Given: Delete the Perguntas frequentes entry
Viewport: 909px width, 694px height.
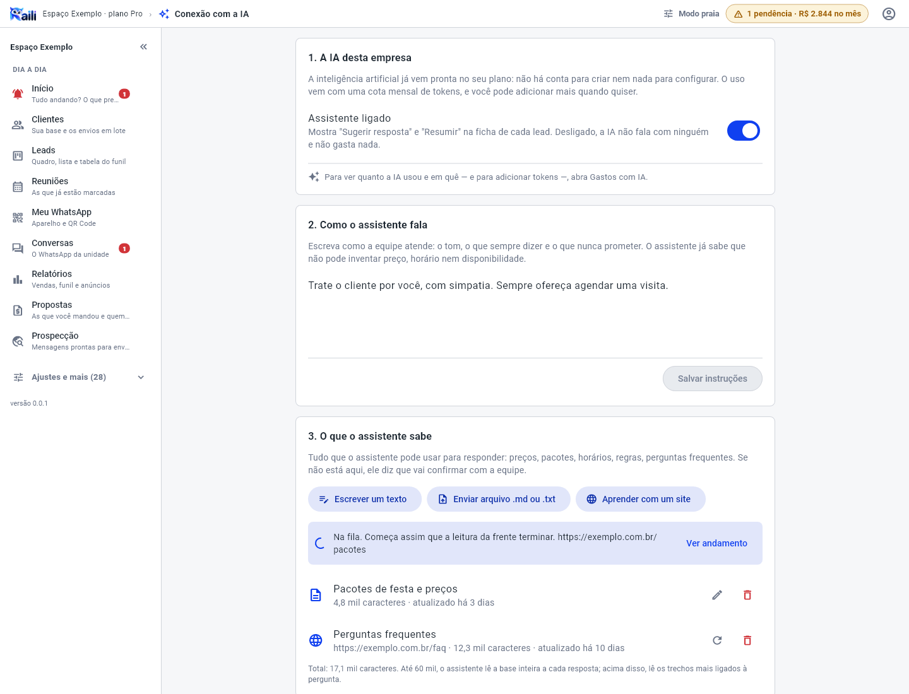Looking at the screenshot, I should click(x=747, y=640).
